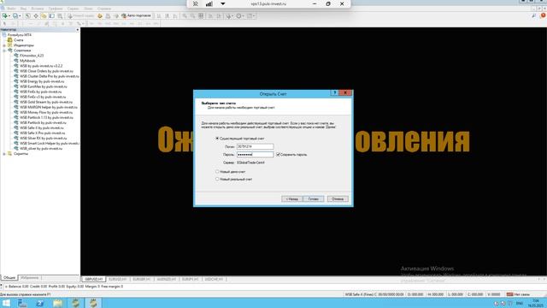Click the signal strength icon on connection bar
The width and height of the screenshot is (547, 308).
point(209,3)
